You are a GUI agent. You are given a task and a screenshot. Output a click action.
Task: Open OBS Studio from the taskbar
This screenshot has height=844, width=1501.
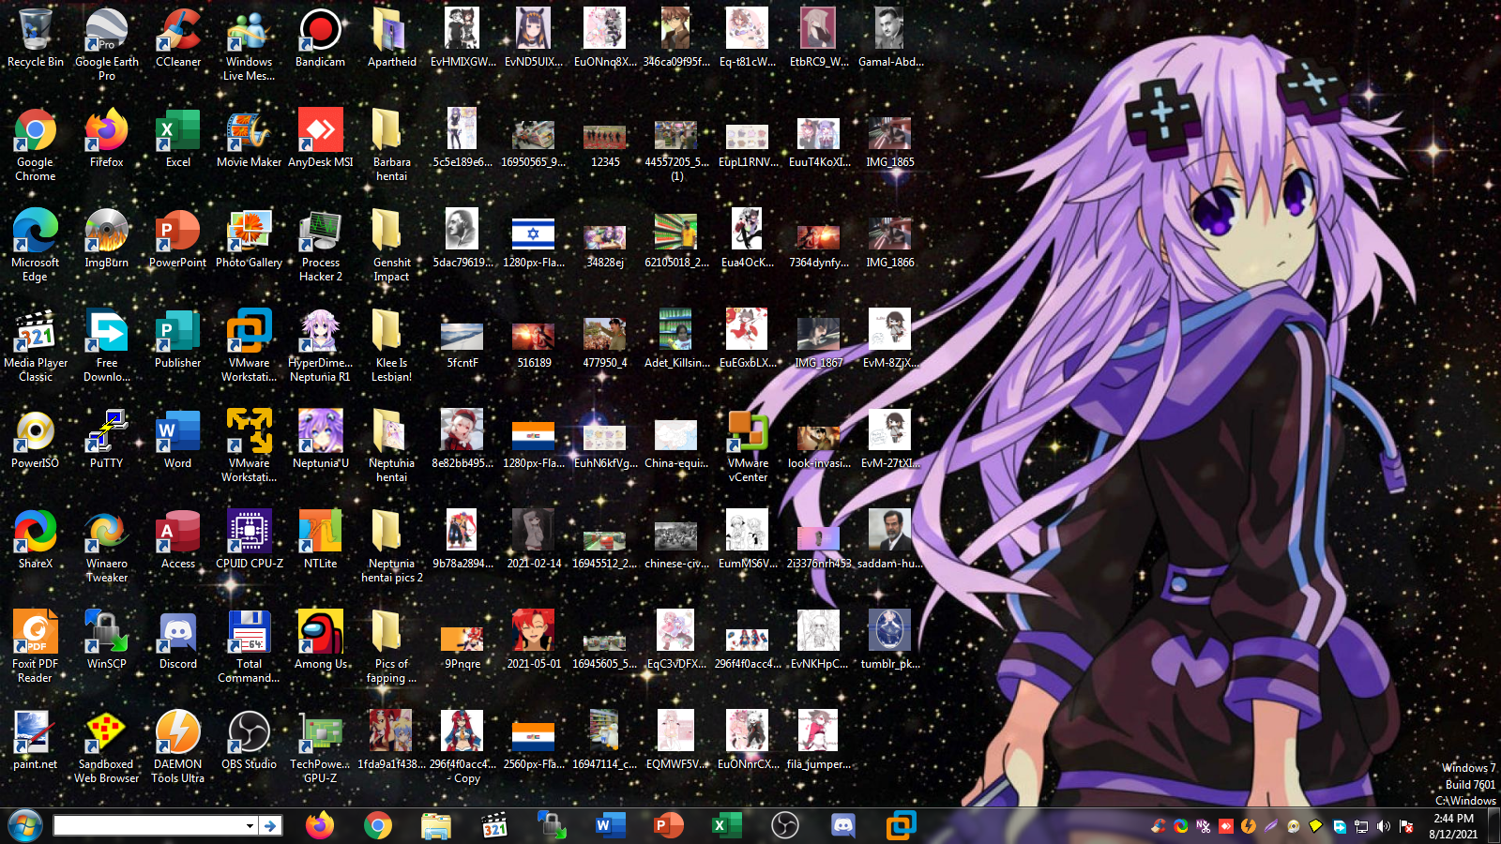coord(785,825)
